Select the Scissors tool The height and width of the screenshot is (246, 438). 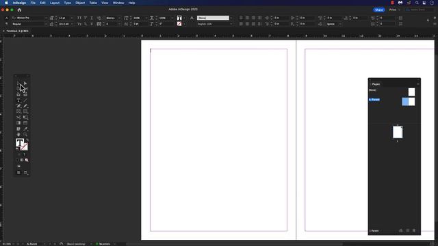click(18, 118)
